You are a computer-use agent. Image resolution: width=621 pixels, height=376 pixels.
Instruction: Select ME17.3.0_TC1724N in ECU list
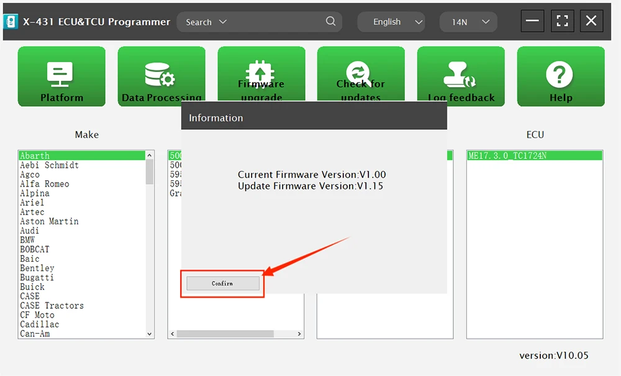click(x=507, y=156)
